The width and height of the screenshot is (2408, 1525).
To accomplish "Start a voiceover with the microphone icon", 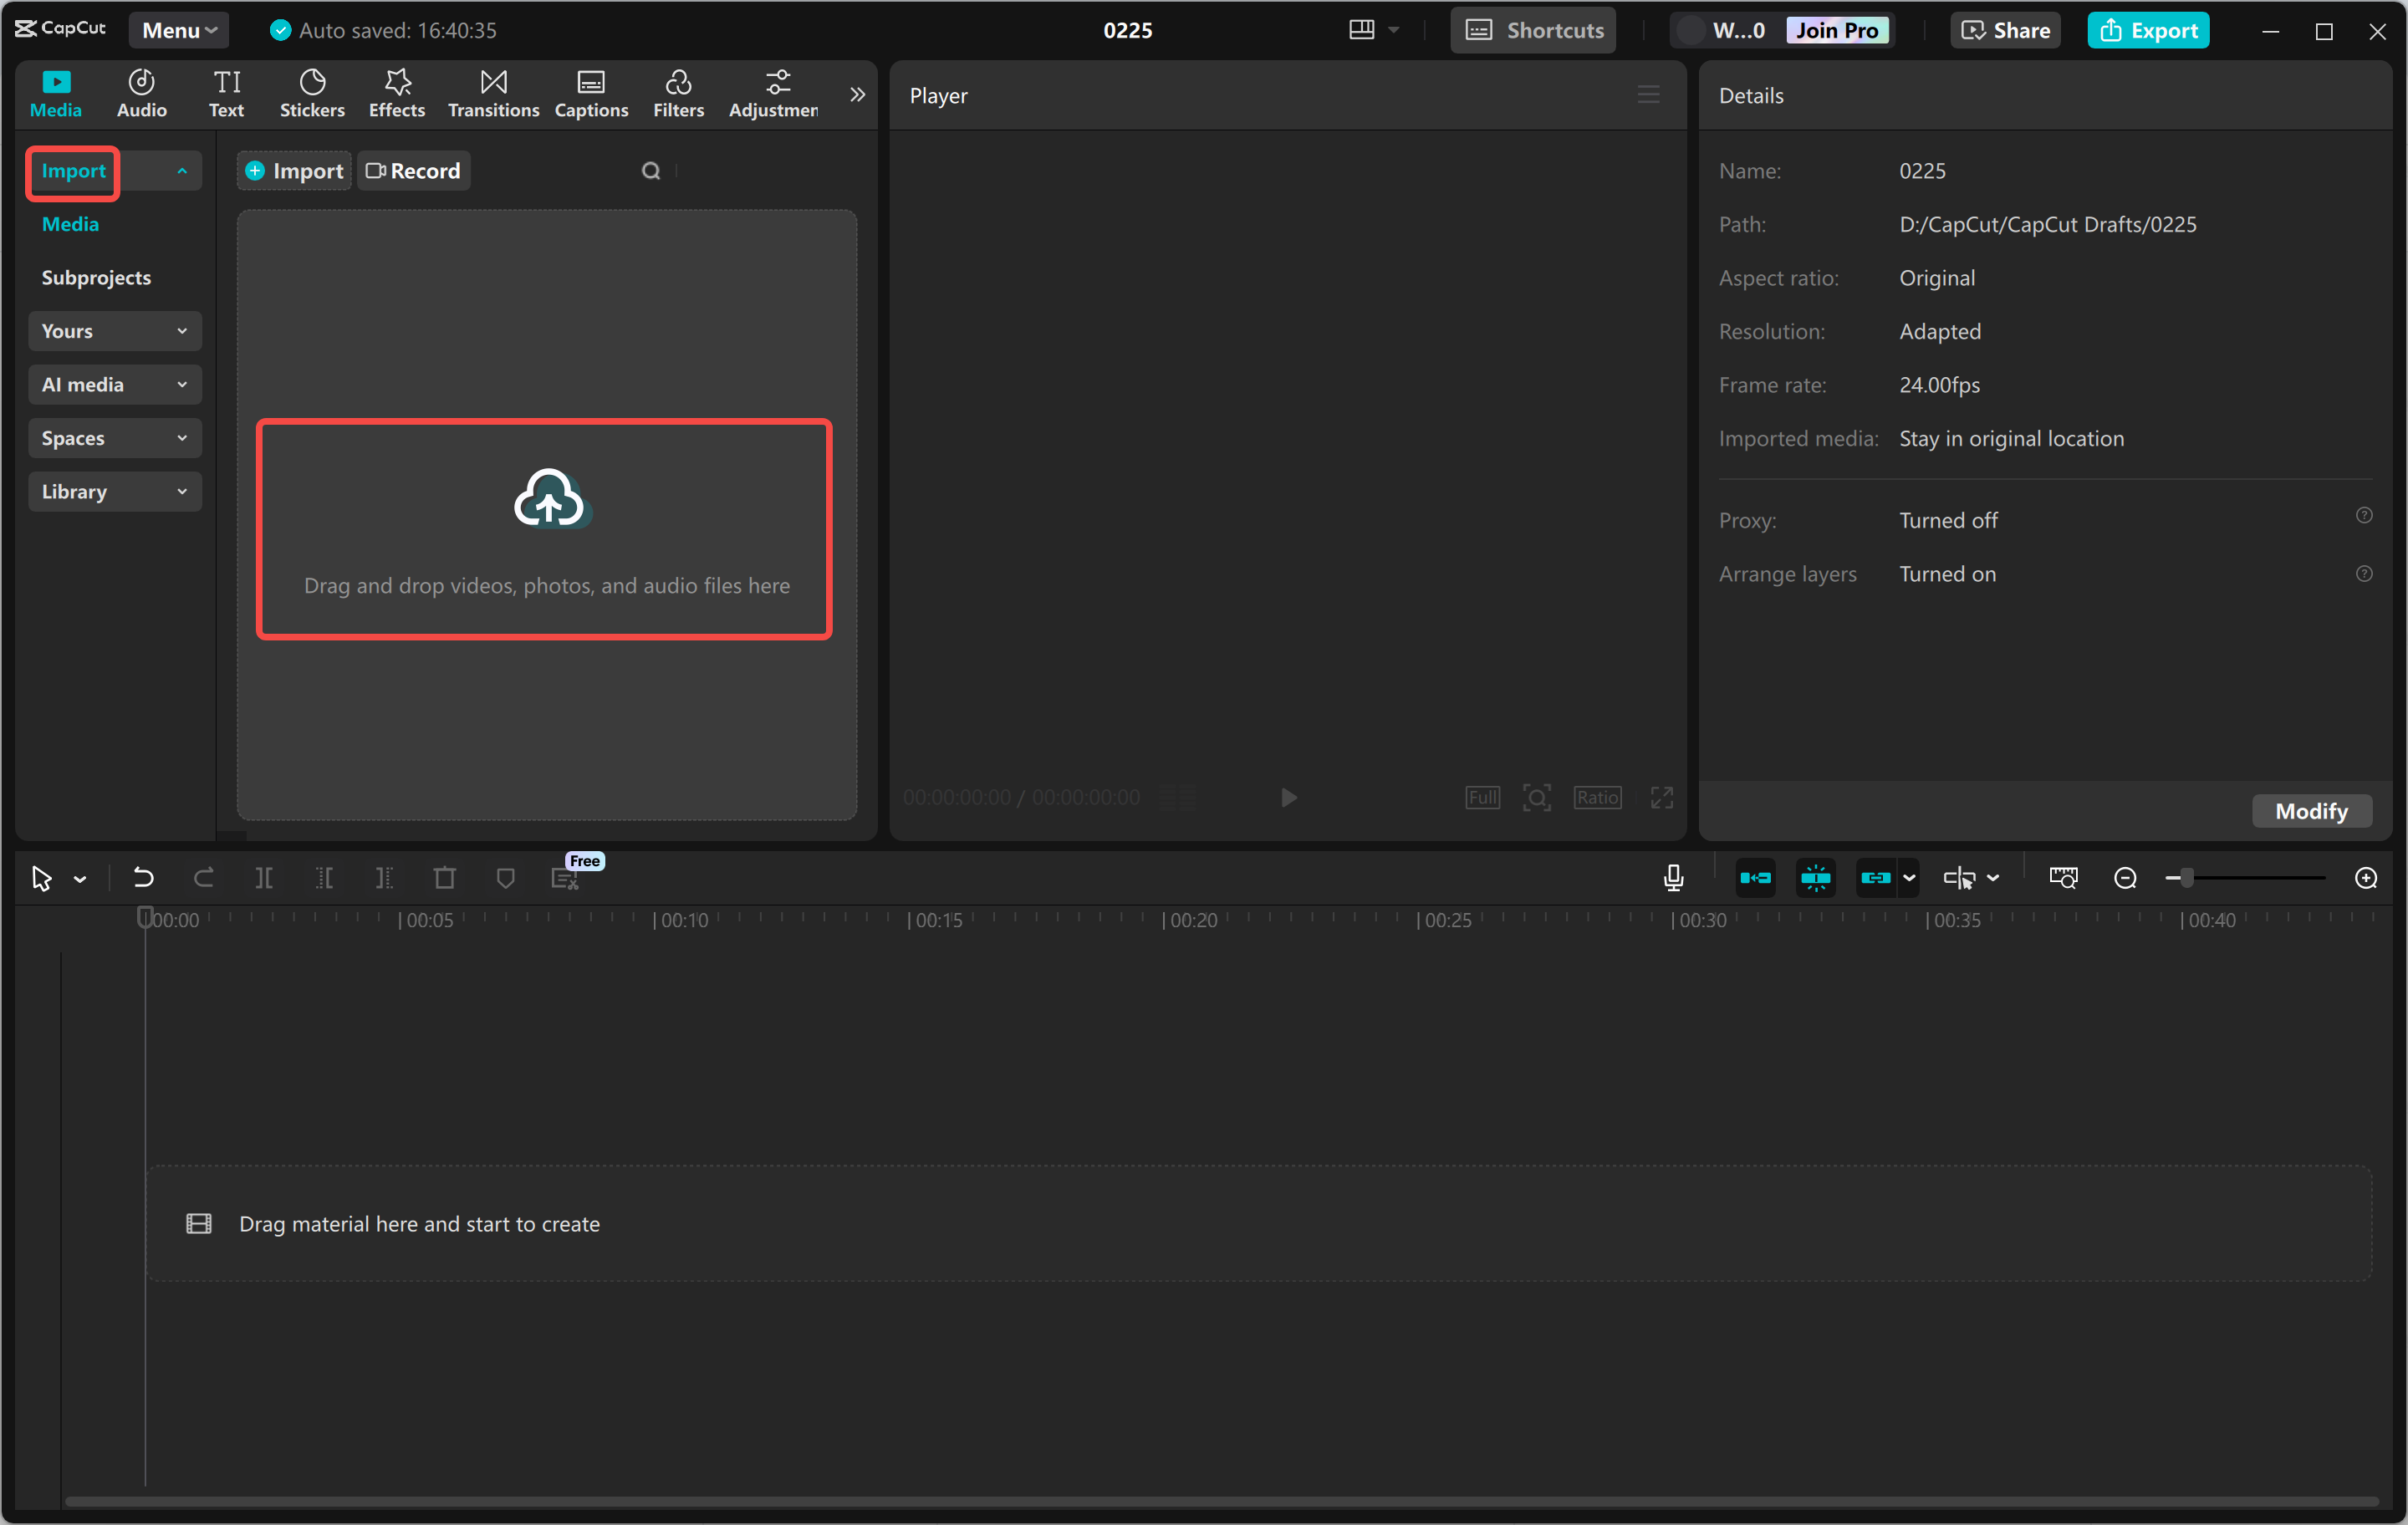I will pyautogui.click(x=1673, y=877).
